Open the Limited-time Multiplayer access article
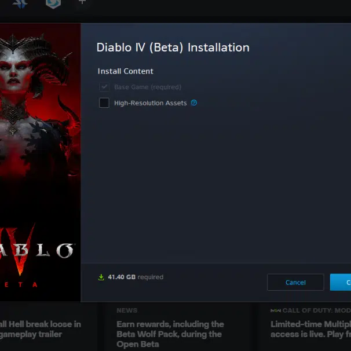351x351 pixels. [310, 329]
